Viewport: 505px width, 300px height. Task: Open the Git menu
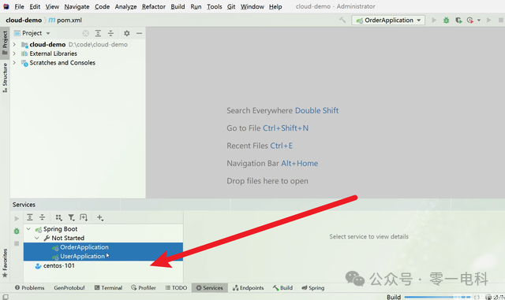pyautogui.click(x=231, y=6)
